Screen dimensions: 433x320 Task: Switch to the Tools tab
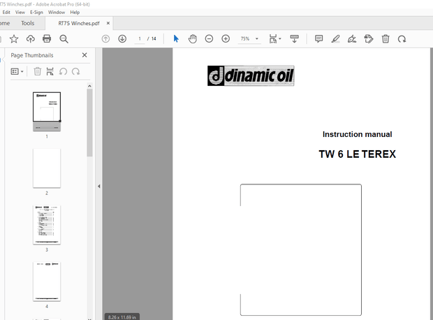pyautogui.click(x=28, y=23)
